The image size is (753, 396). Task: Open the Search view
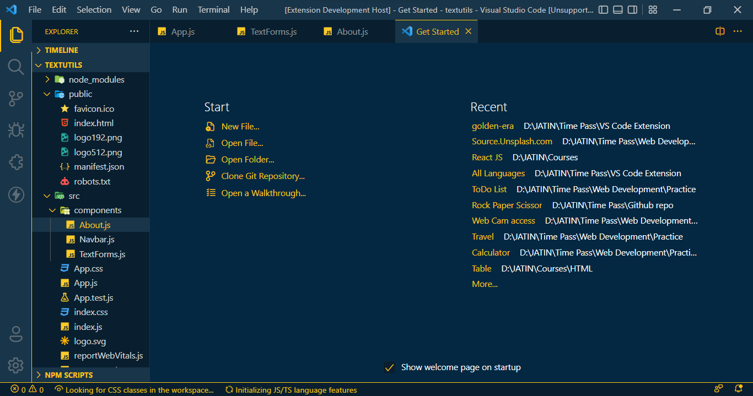coord(16,67)
